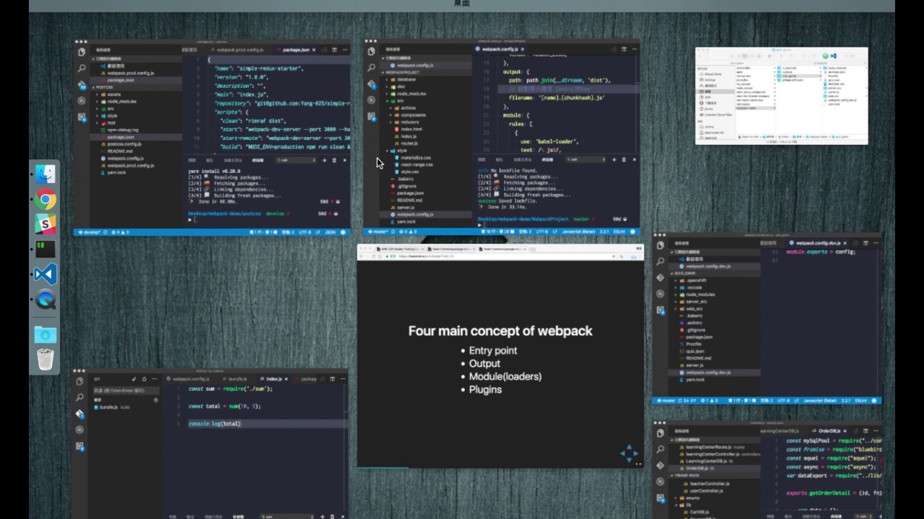Switch to the OrderDB.js tab in the bottom-right window
The height and width of the screenshot is (519, 924).
coord(830,430)
